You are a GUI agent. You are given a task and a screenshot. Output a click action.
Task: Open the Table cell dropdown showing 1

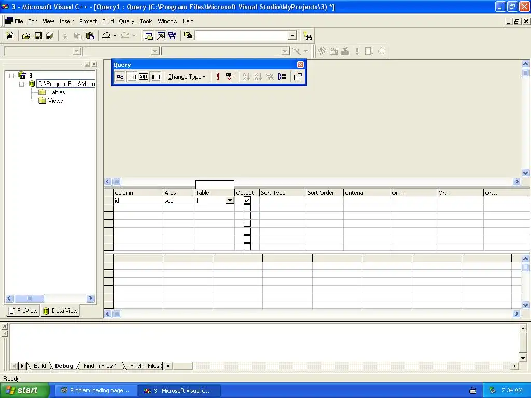click(230, 201)
